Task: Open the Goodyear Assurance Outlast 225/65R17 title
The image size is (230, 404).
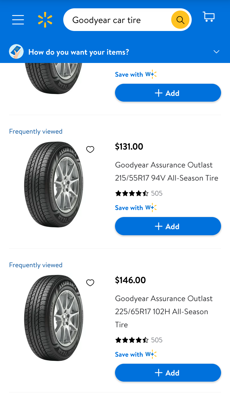Action: (164, 311)
